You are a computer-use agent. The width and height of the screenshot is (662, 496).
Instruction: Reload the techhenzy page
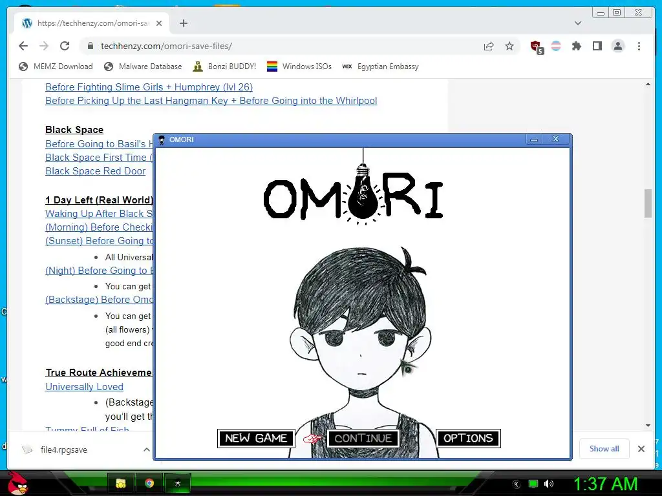(x=65, y=46)
